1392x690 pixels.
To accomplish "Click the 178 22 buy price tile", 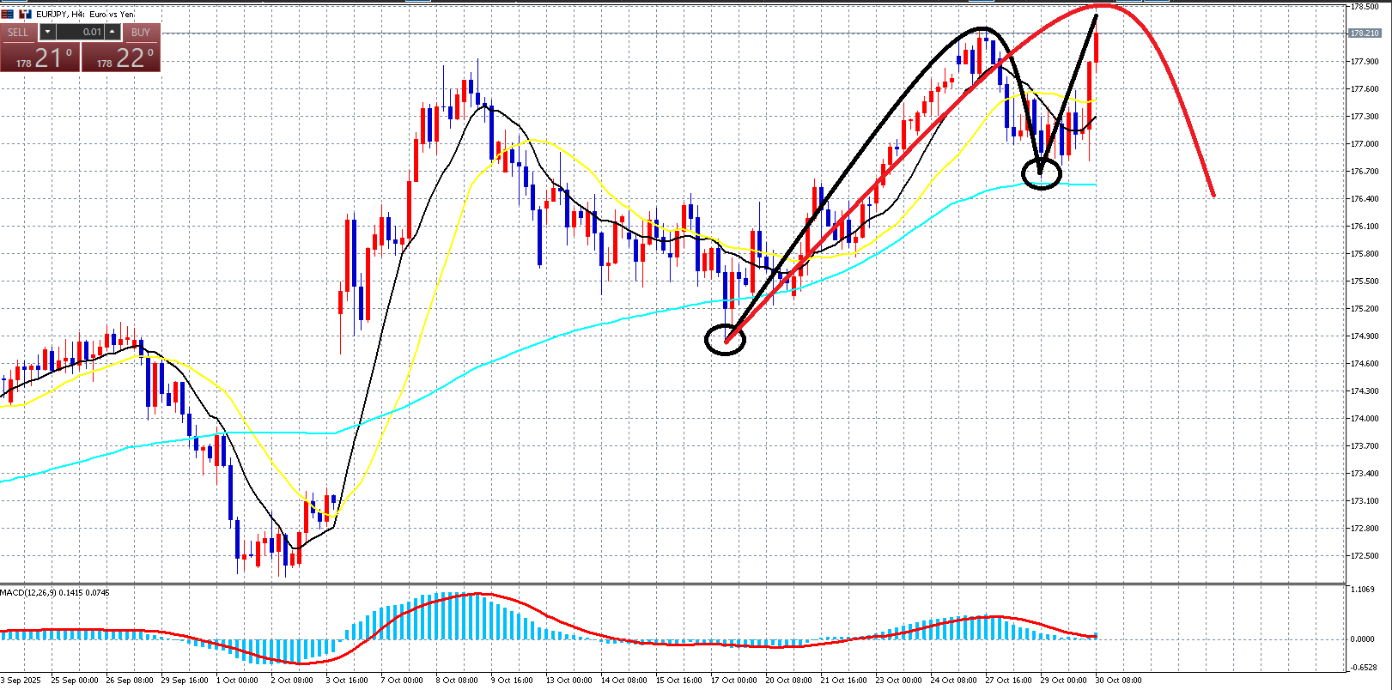I will tap(121, 58).
